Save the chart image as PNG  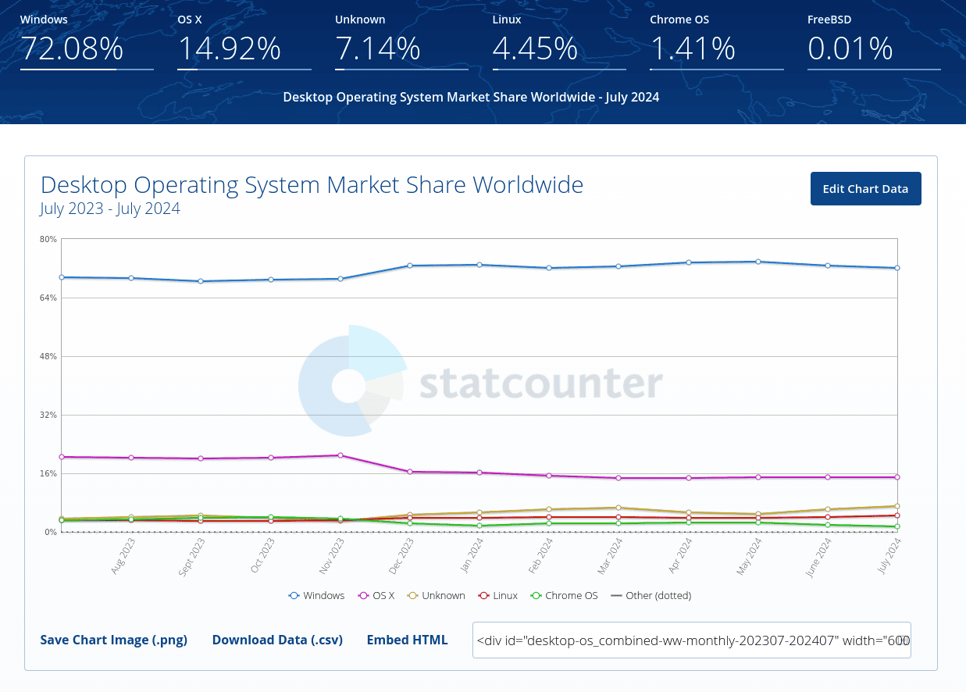coord(114,640)
